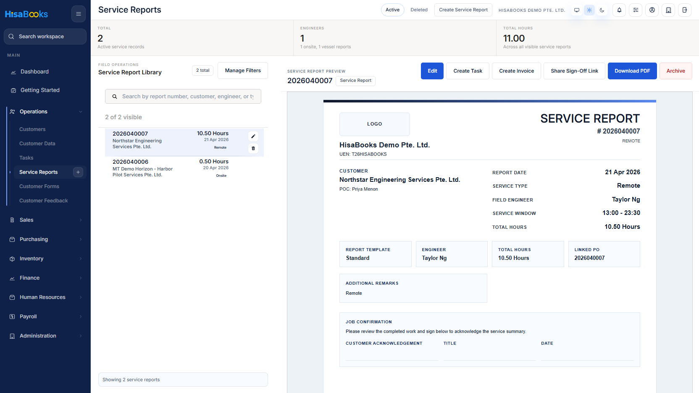Click the search magnifier in the workspace search
The width and height of the screenshot is (699, 393).
[x=11, y=37]
